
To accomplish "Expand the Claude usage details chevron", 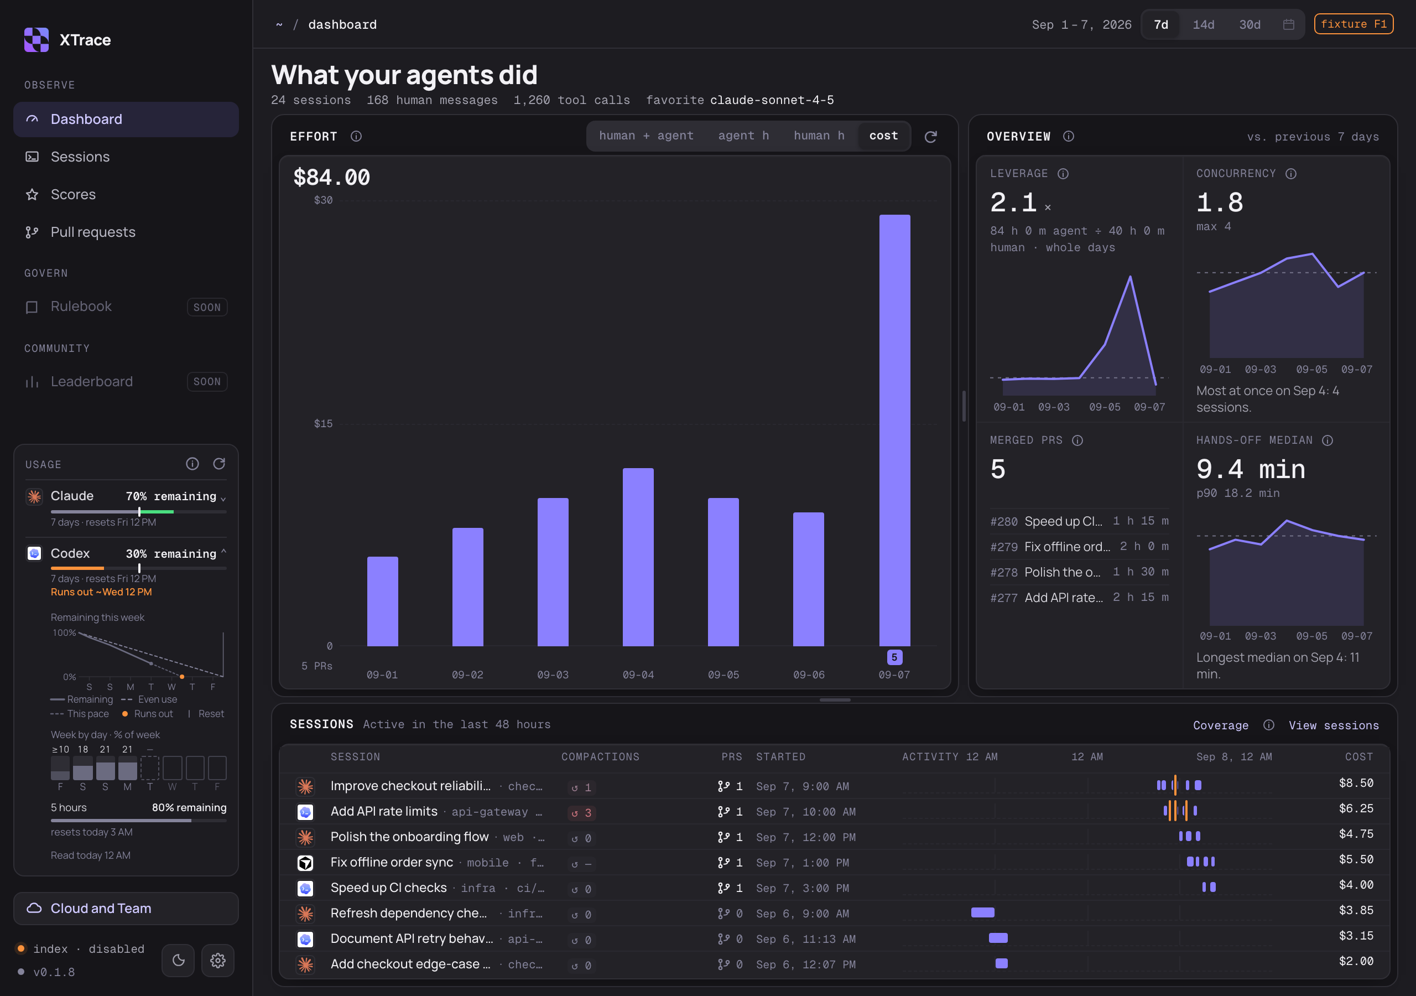I will [223, 499].
